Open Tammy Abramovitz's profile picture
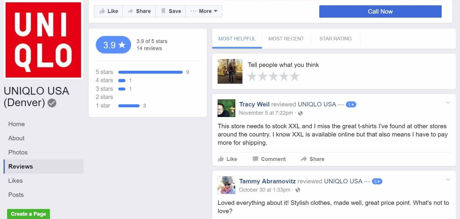The width and height of the screenshot is (460, 219). pyautogui.click(x=226, y=185)
